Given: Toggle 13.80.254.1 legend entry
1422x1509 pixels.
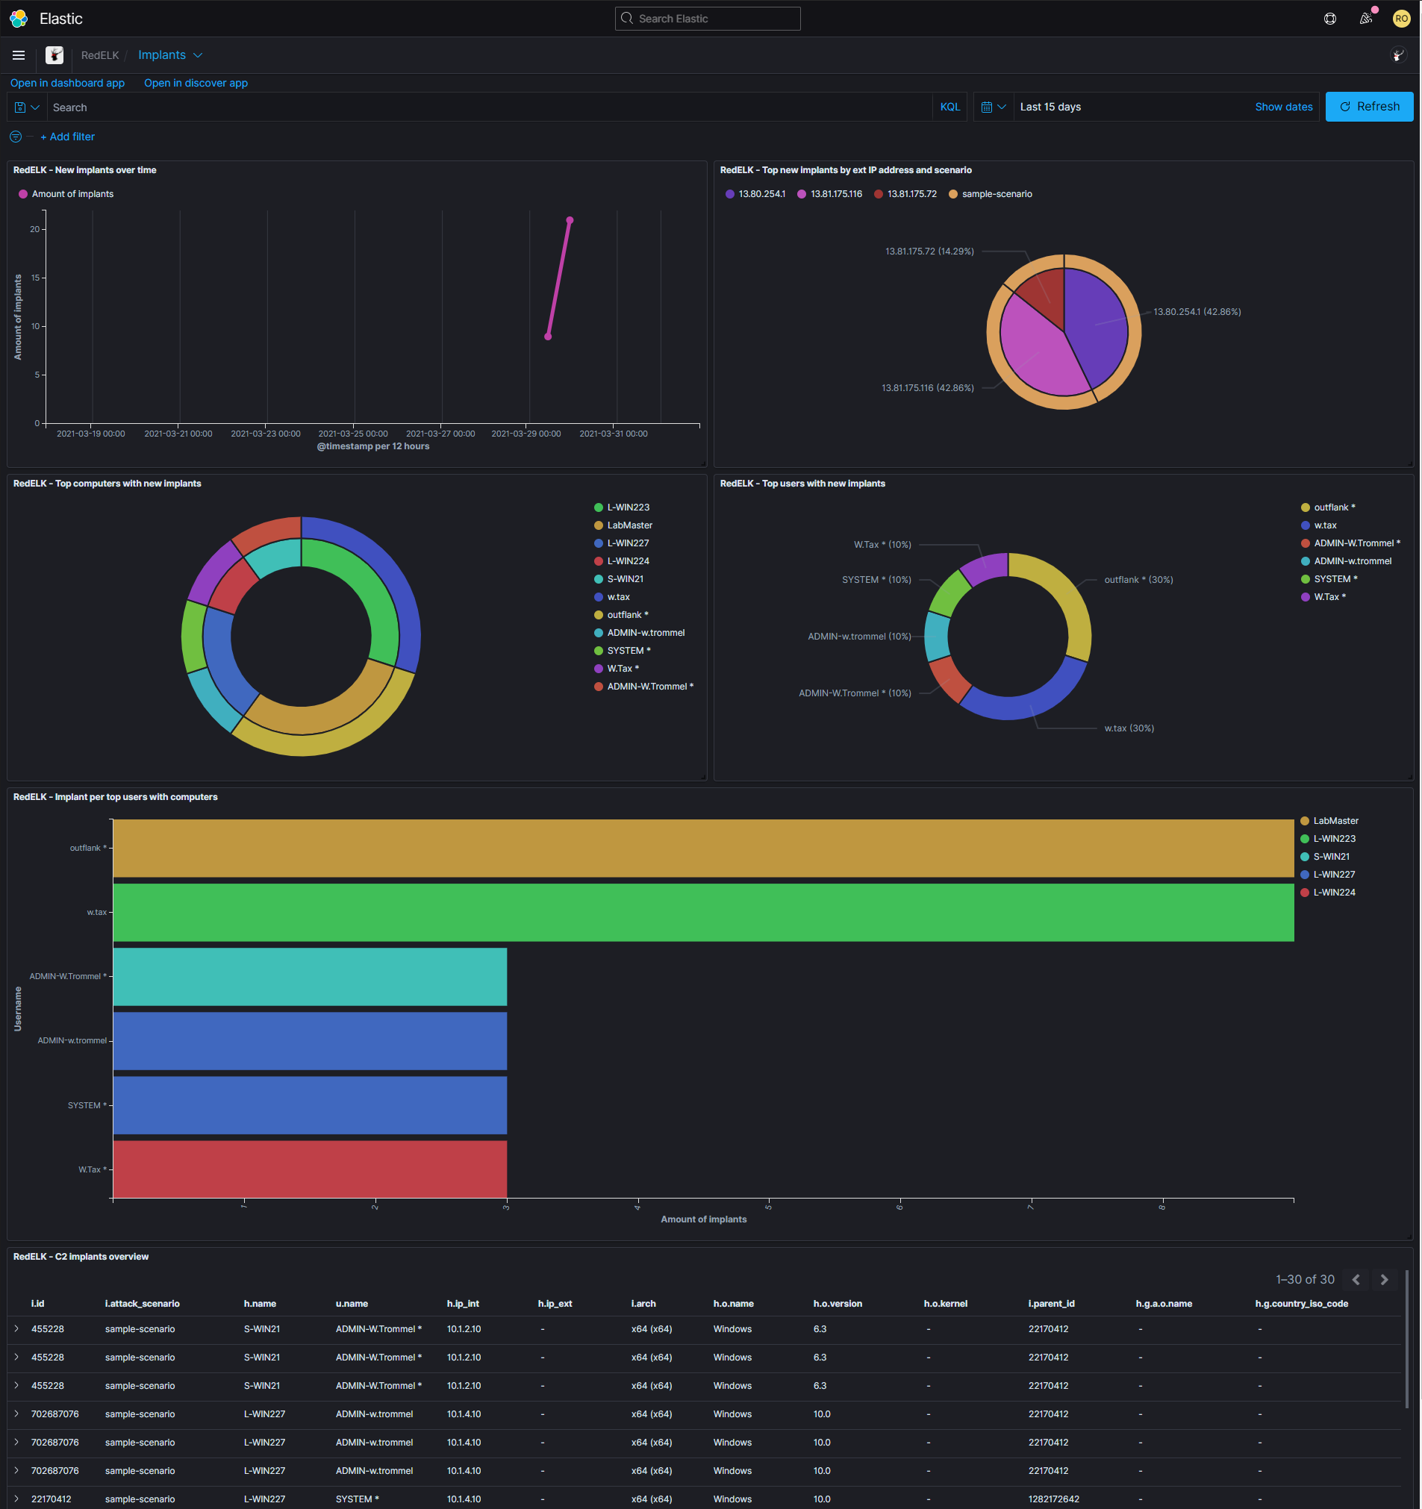Looking at the screenshot, I should (x=755, y=194).
